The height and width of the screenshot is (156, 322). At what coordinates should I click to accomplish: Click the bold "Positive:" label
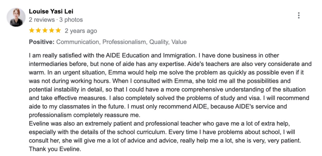tap(41, 42)
